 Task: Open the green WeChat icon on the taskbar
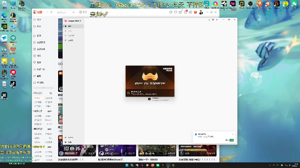coord(157,165)
